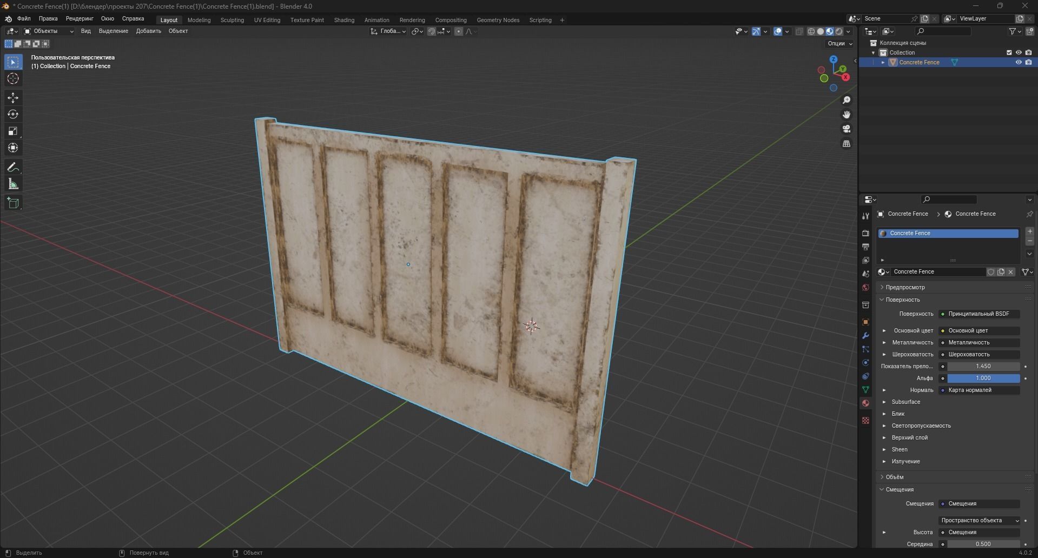
Task: Open the Object properties tab
Action: 865,322
